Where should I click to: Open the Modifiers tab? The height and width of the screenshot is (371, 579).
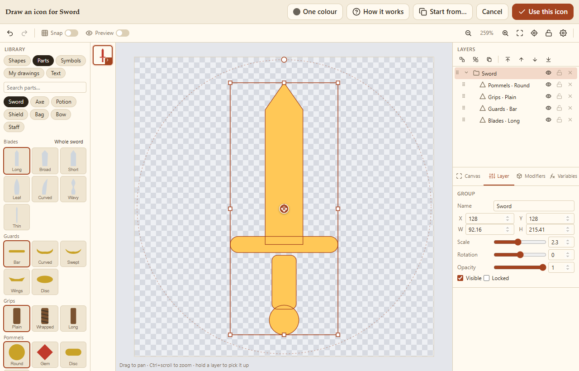tap(531, 176)
